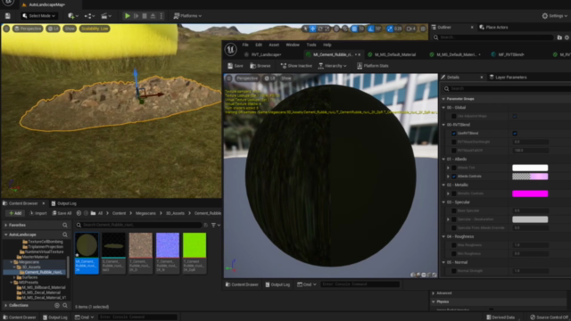
Task: Toggle rotation snapping icon in level viewport
Action: coord(371,29)
